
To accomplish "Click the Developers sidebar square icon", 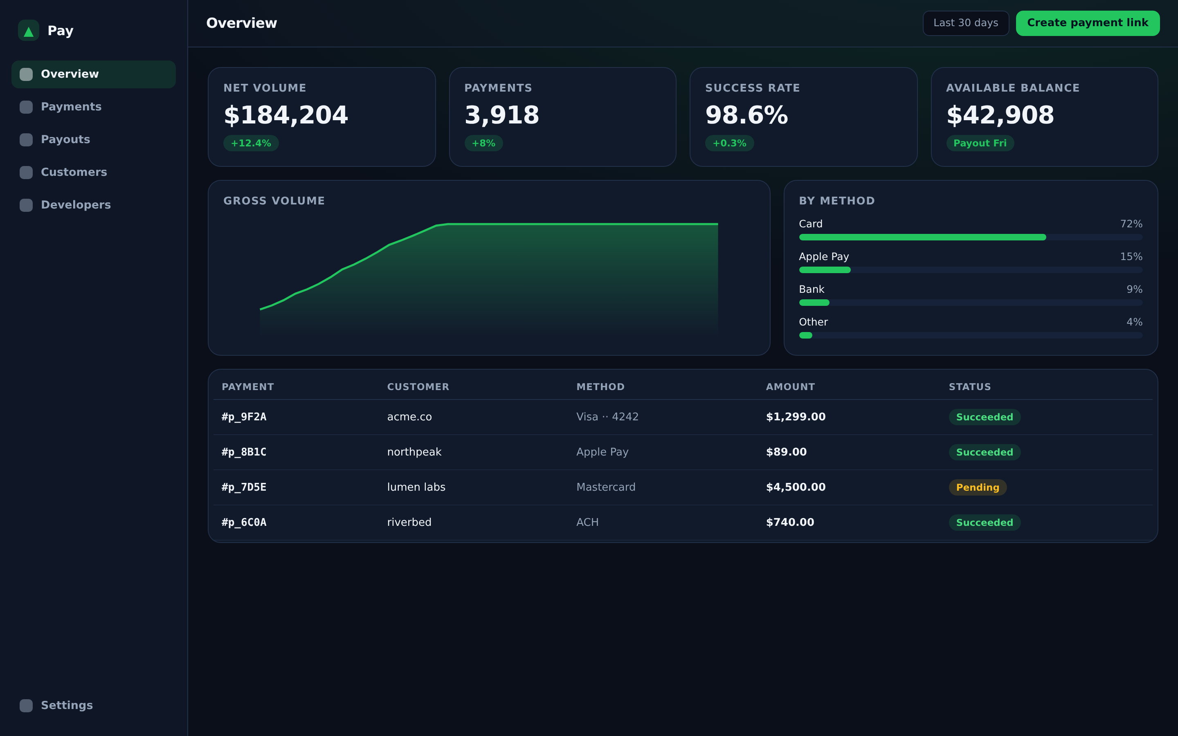I will tap(26, 205).
